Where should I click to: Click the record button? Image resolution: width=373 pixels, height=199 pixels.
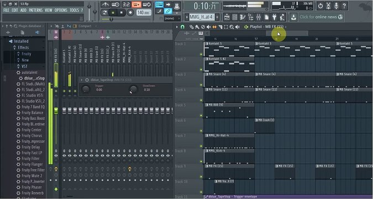(x=130, y=12)
